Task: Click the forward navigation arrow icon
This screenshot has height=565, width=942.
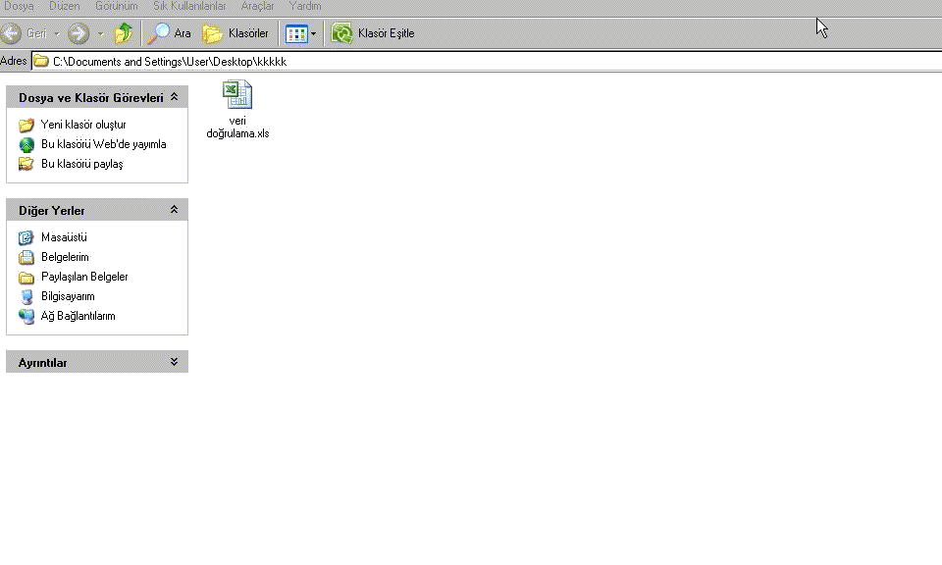Action: [78, 33]
